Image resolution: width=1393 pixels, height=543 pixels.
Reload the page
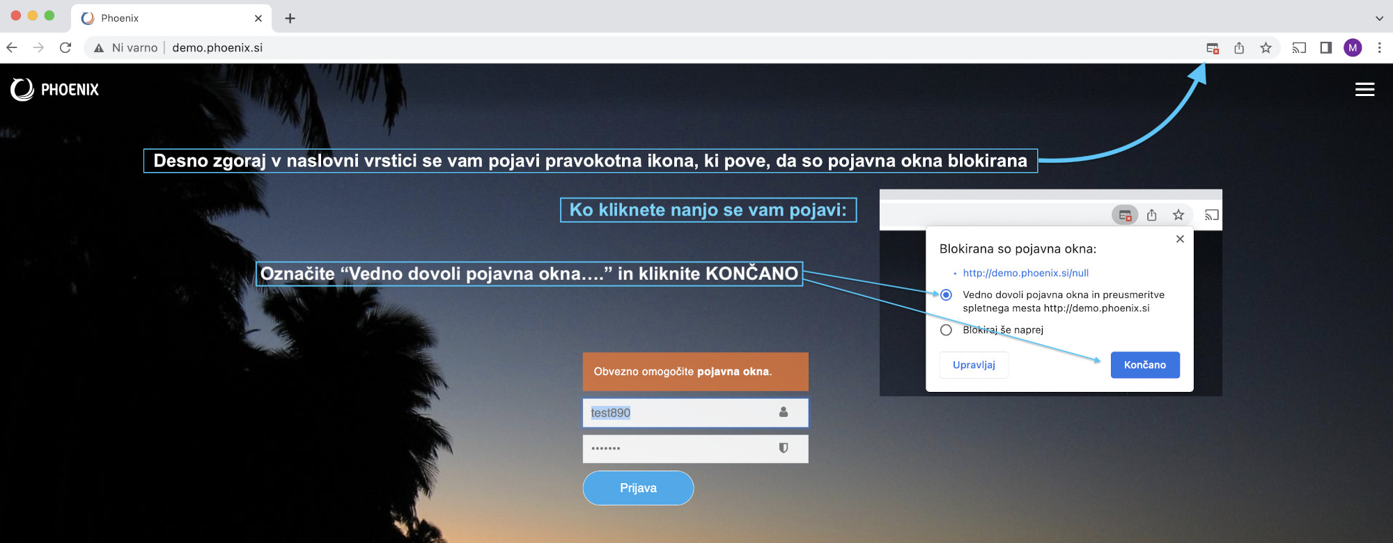(x=65, y=48)
